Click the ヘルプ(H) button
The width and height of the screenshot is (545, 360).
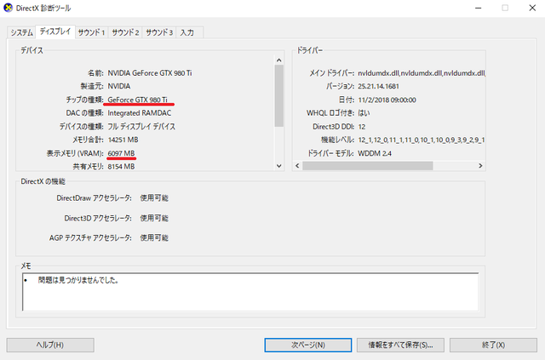tap(50, 345)
